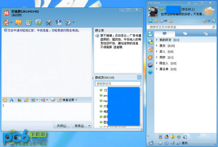Click the add discussion board icon
This screenshot has height=147, width=218.
[x=39, y=23]
